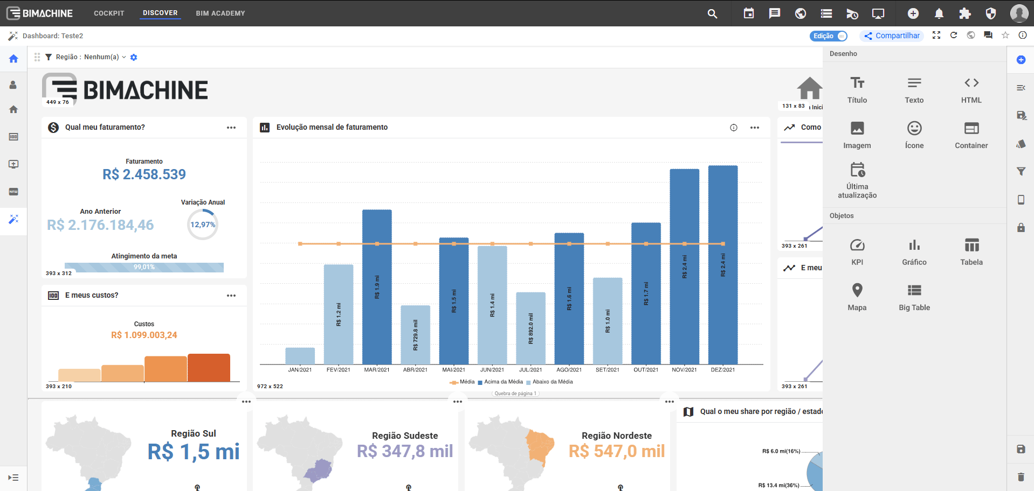Open options menu of Evolução mensal chart
This screenshot has width=1034, height=491.
tap(754, 128)
